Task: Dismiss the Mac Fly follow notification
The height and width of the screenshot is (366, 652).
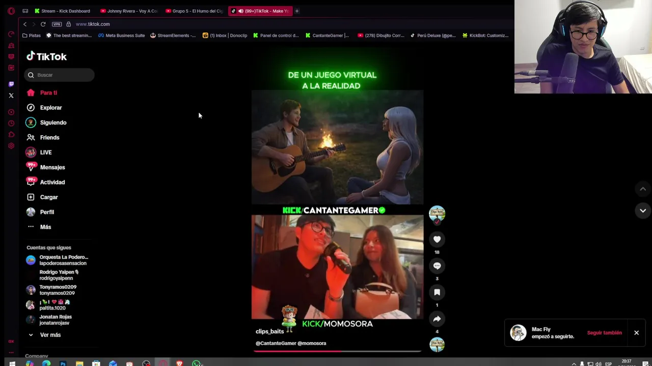Action: pos(636,333)
